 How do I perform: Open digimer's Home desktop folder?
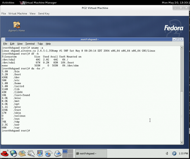[17, 26]
